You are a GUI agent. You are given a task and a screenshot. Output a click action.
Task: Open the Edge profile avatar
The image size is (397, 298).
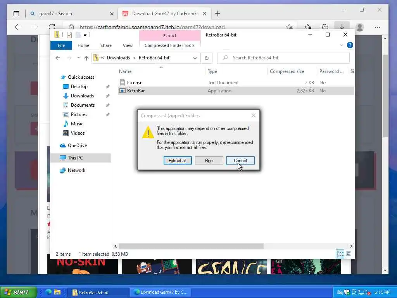click(359, 27)
